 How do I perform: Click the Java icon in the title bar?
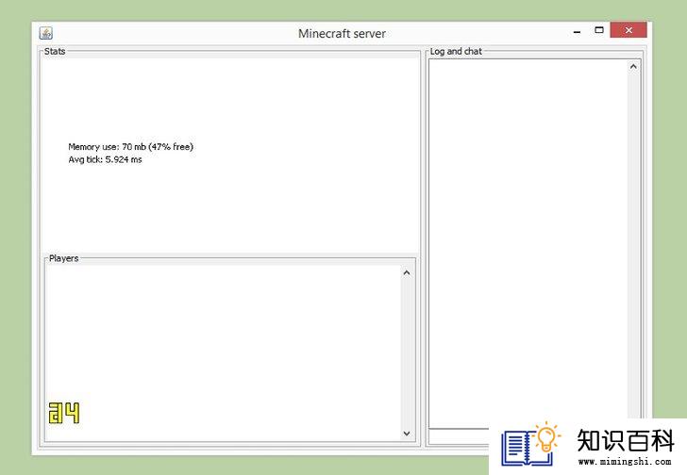[46, 33]
